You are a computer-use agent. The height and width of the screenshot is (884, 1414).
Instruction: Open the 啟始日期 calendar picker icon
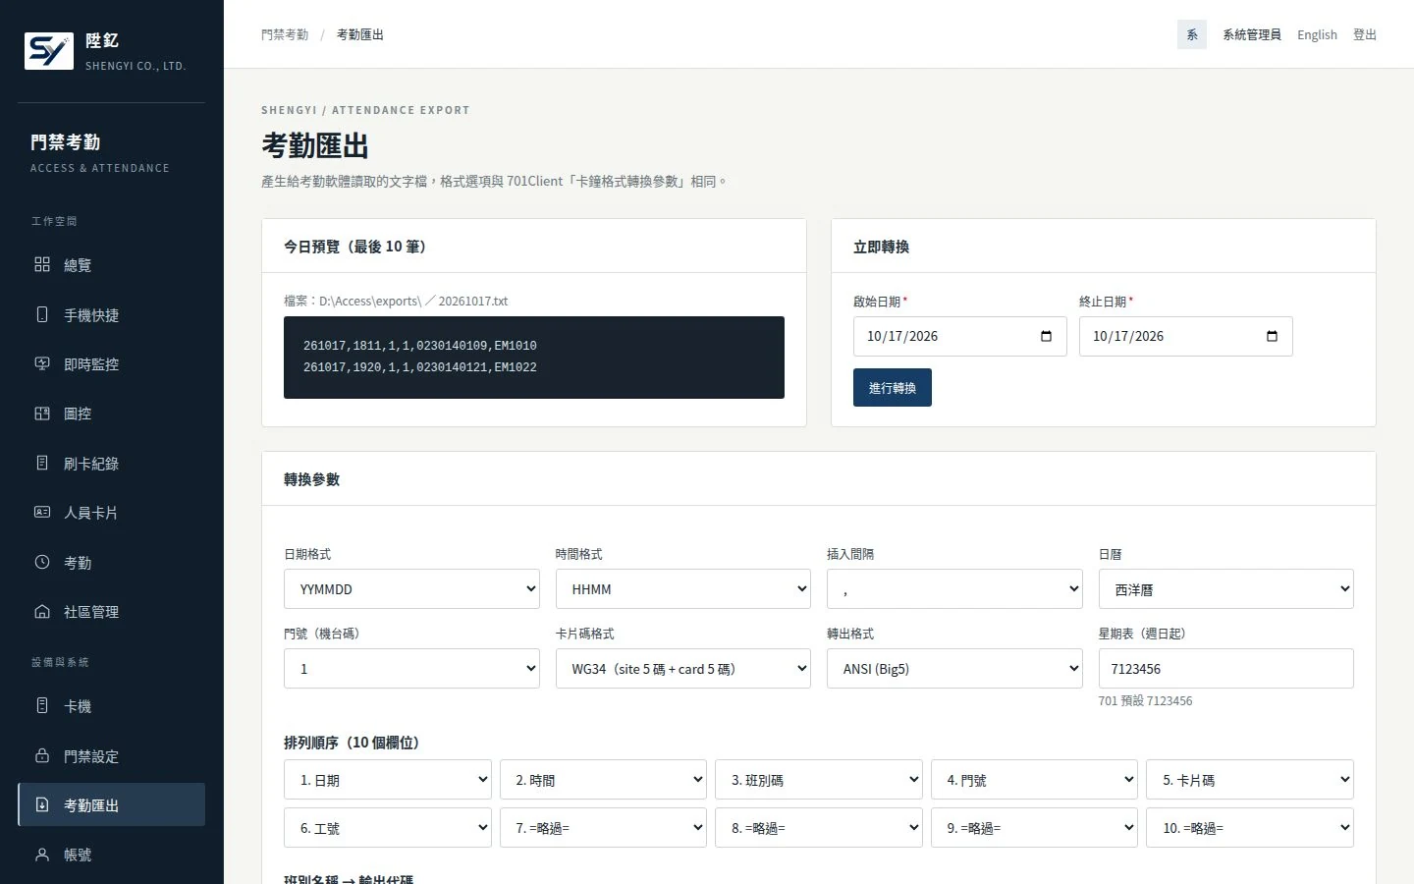[1046, 336]
